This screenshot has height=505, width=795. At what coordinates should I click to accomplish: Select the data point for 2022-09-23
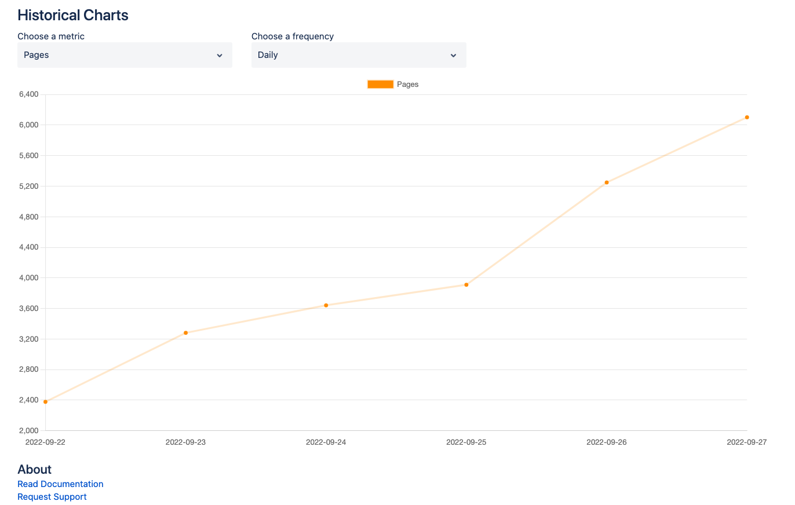(186, 333)
